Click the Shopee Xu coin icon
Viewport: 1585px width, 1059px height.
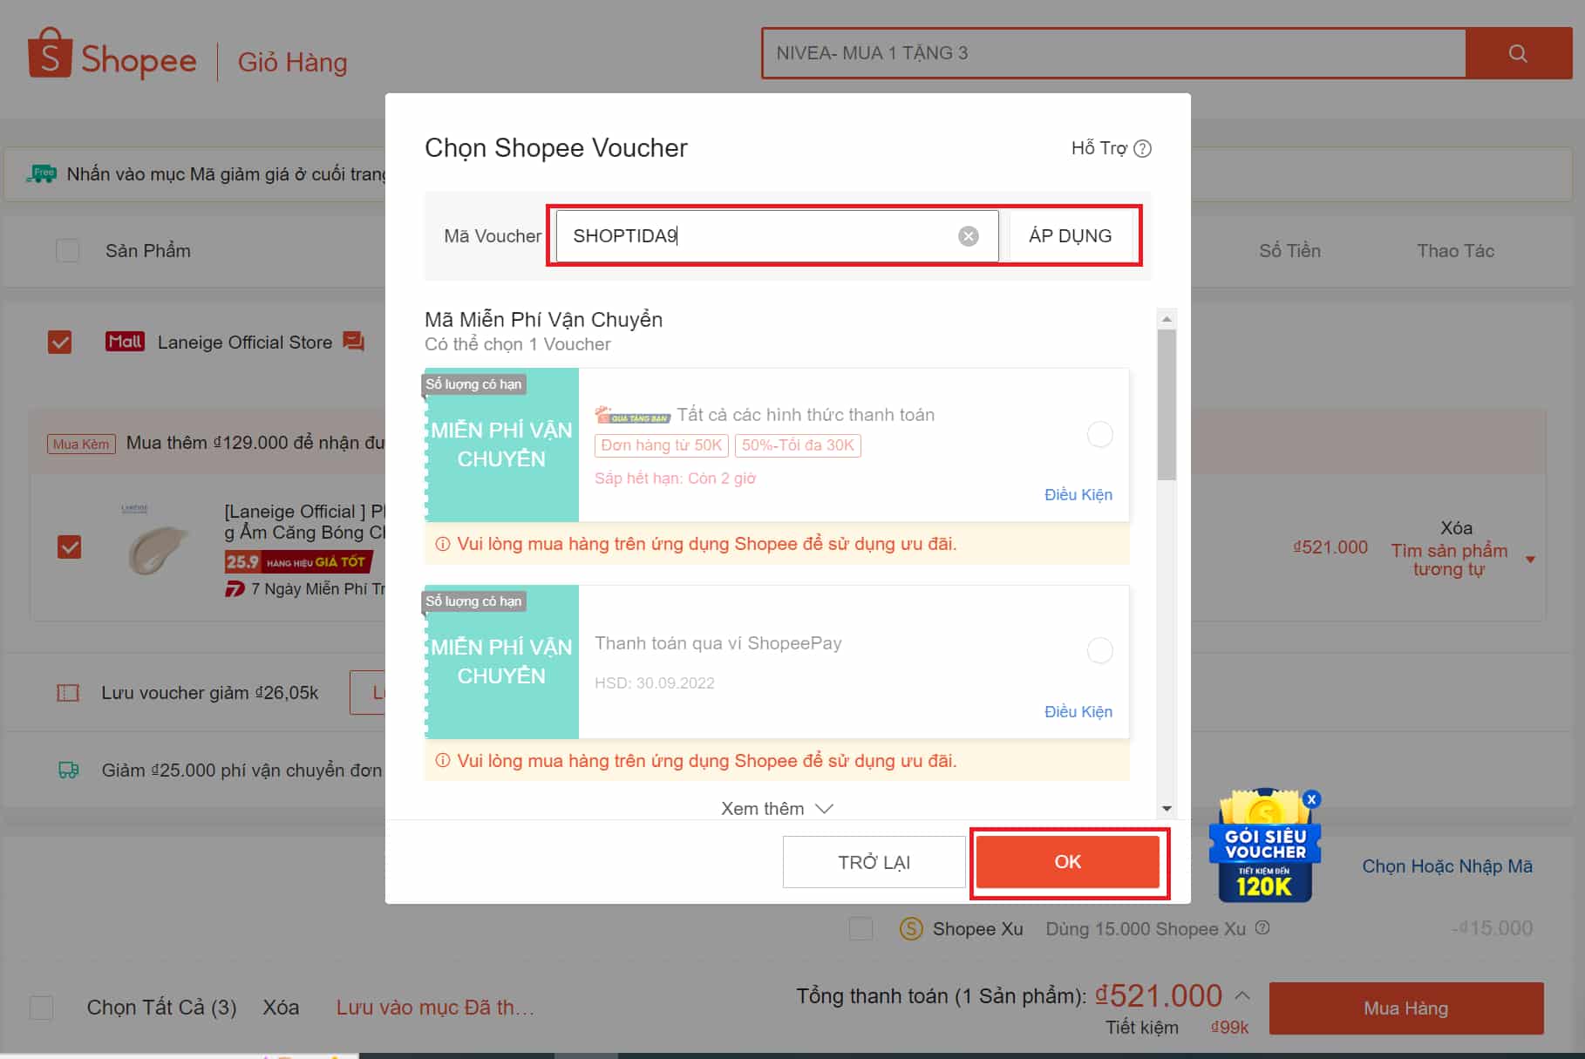(x=911, y=929)
